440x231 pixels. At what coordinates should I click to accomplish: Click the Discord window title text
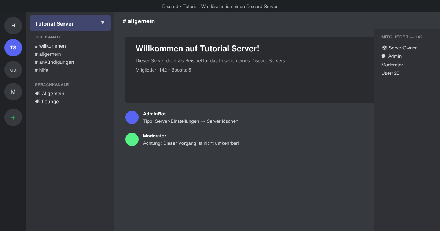click(220, 6)
